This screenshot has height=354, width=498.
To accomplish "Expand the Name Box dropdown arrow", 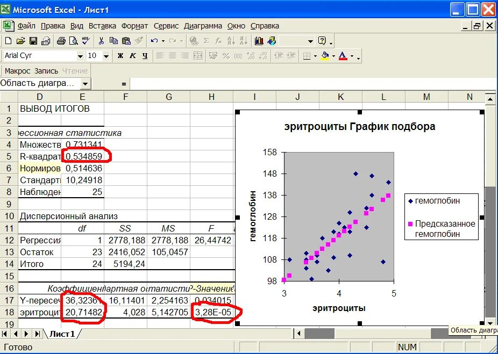I will [x=85, y=84].
